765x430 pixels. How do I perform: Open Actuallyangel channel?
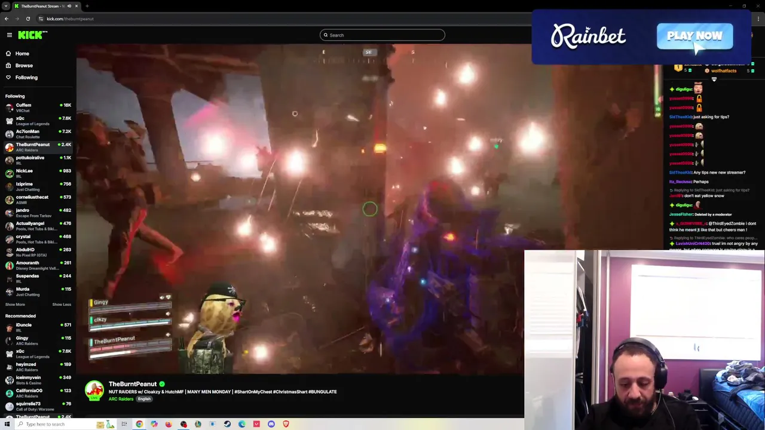click(x=38, y=226)
